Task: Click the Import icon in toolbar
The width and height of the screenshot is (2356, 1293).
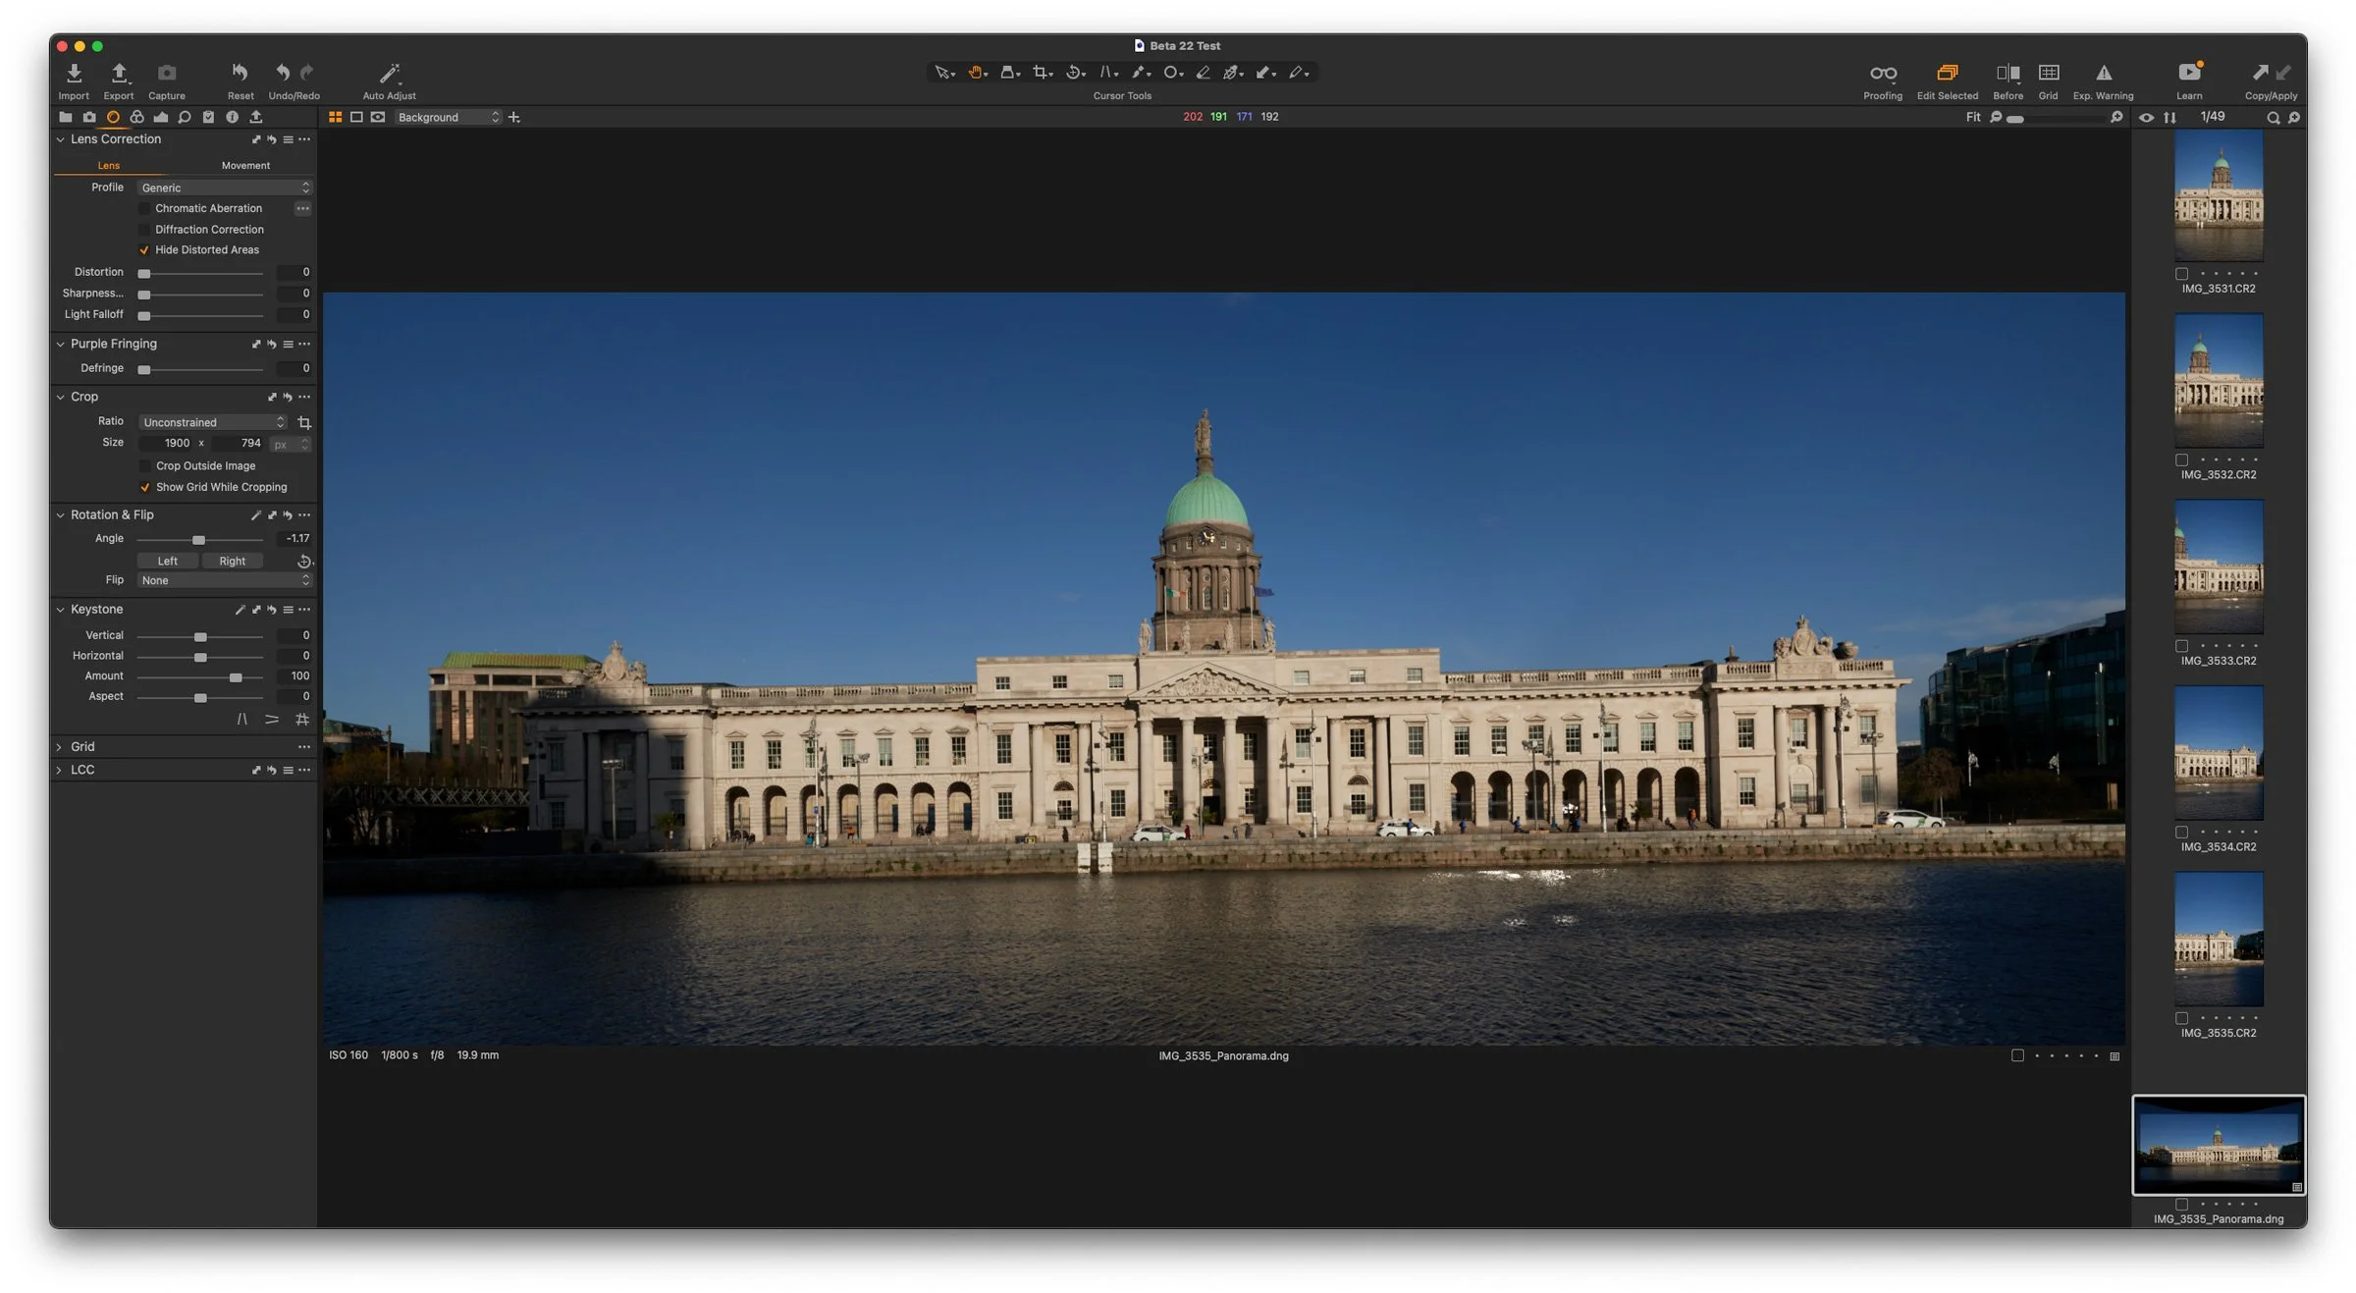Action: (x=74, y=74)
